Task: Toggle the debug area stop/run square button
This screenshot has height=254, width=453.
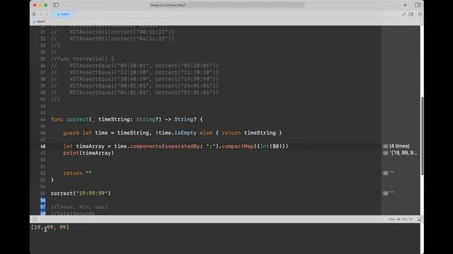Action: (35, 219)
